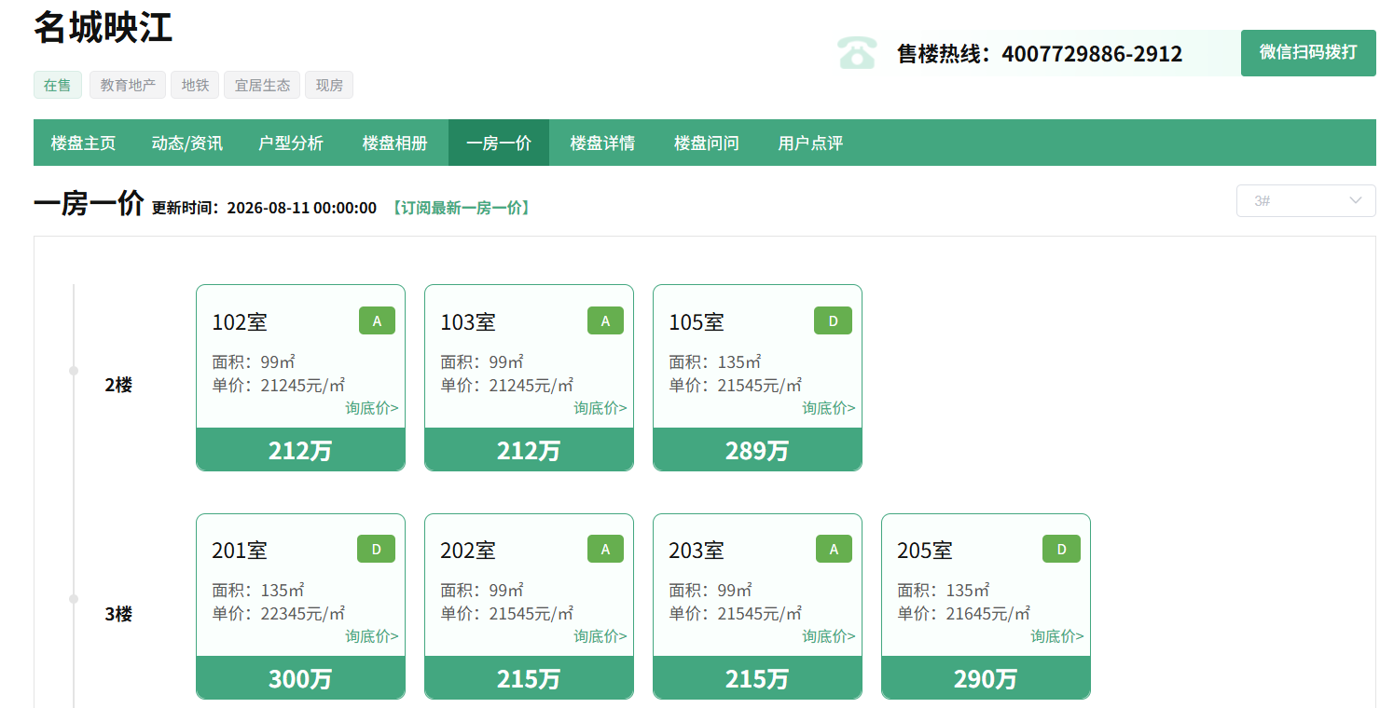The image size is (1380, 708).
Task: Click 询底价 on the 203室 card
Action: pyautogui.click(x=829, y=636)
